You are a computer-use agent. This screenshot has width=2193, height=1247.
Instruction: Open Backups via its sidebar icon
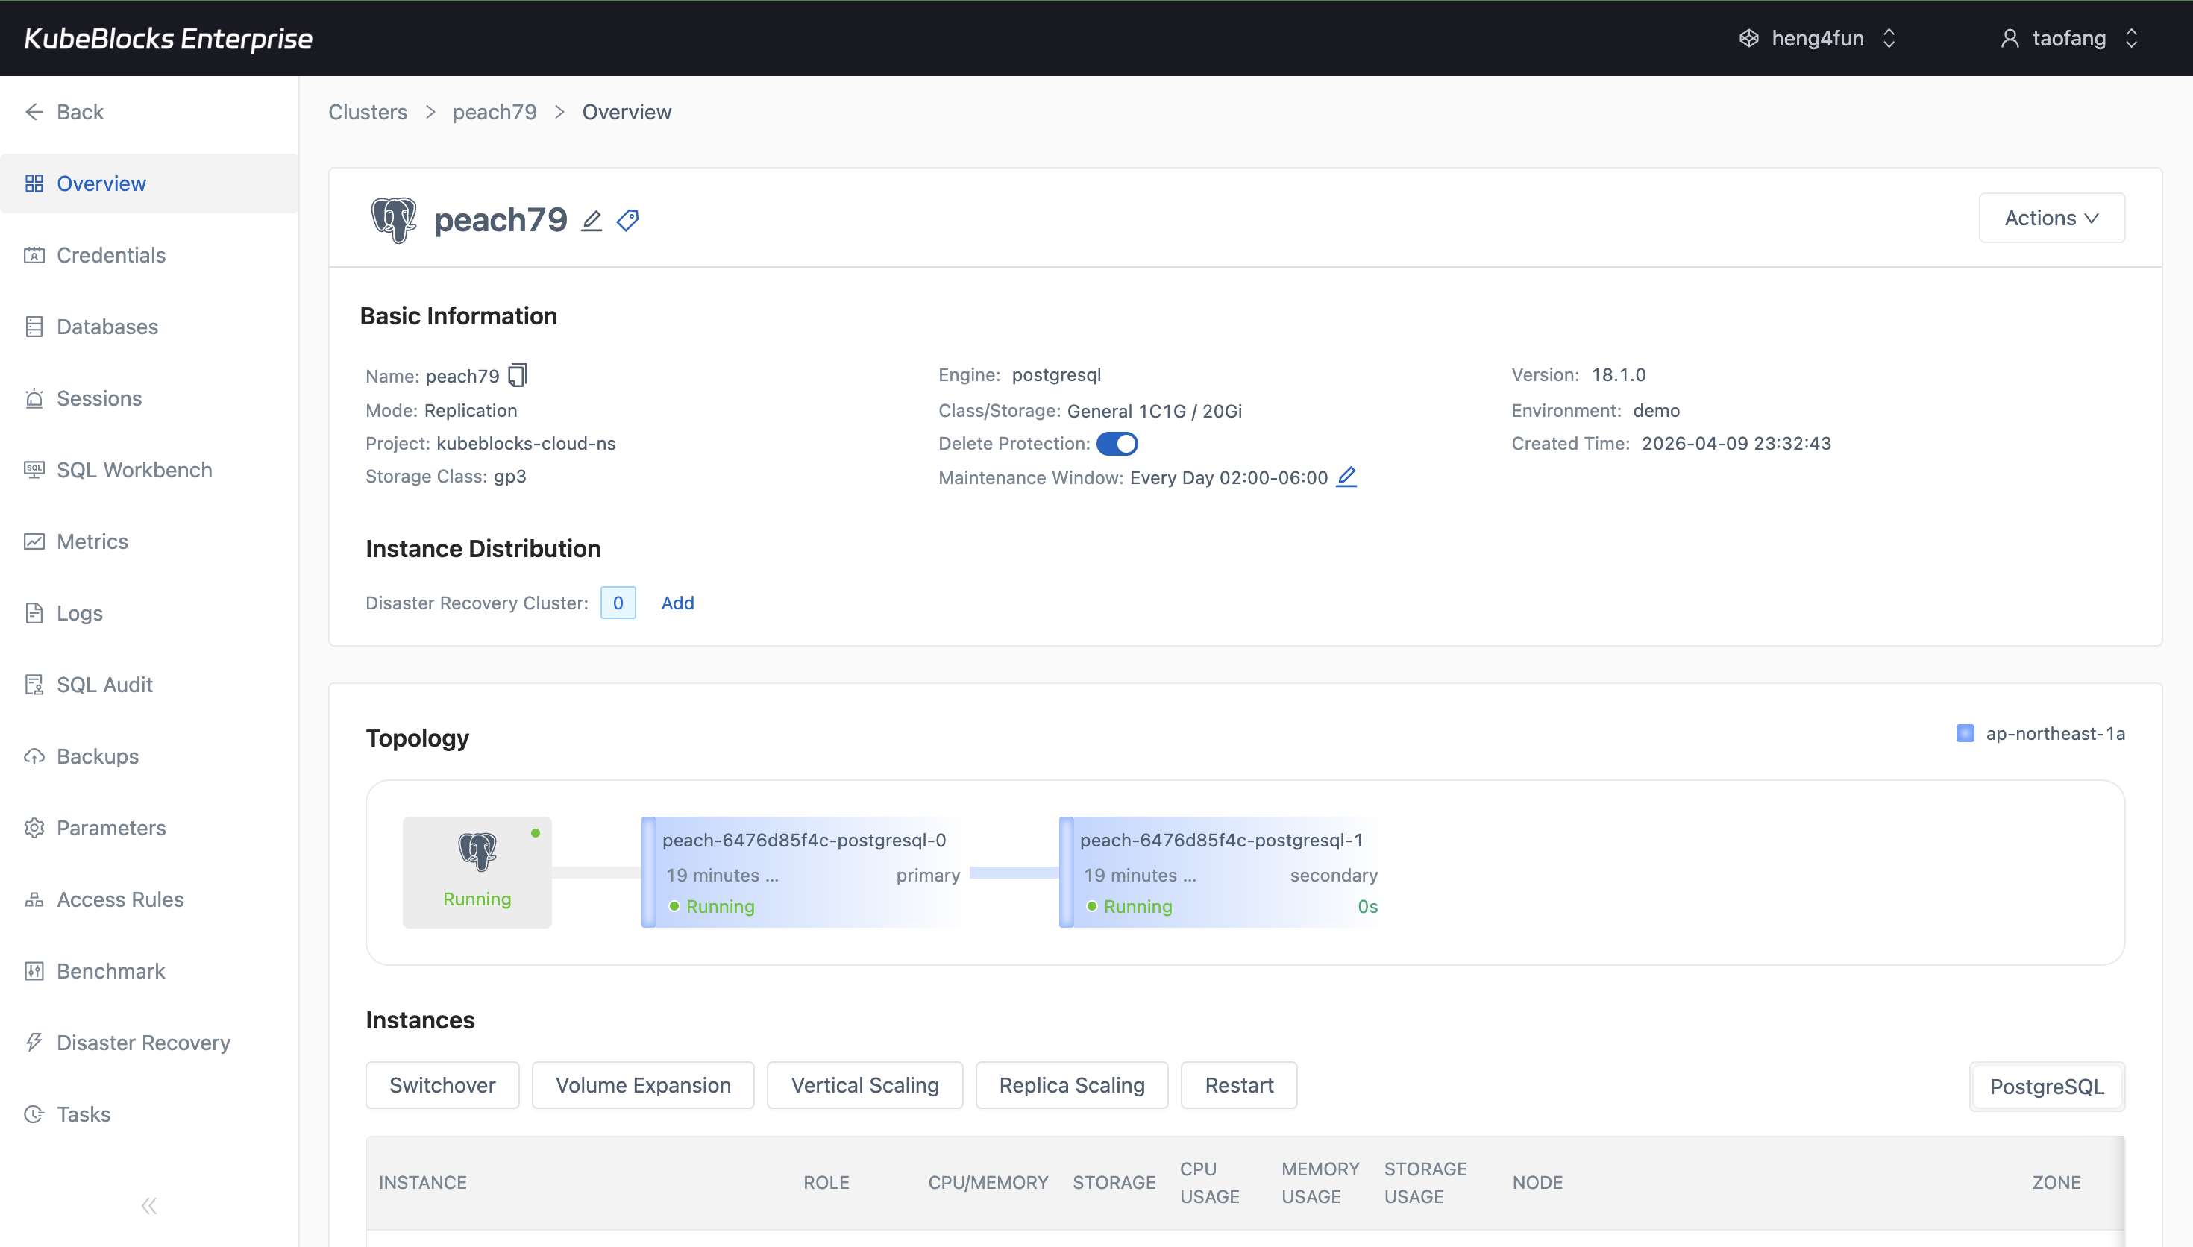[x=34, y=756]
